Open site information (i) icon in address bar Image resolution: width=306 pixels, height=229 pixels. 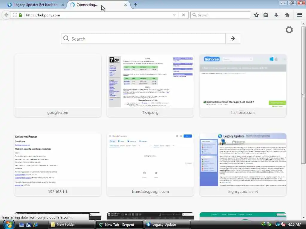tap(15, 15)
